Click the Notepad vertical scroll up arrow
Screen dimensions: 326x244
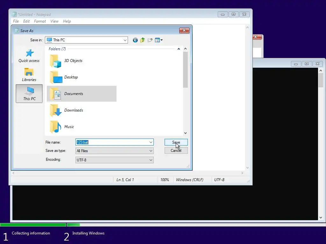point(247,27)
